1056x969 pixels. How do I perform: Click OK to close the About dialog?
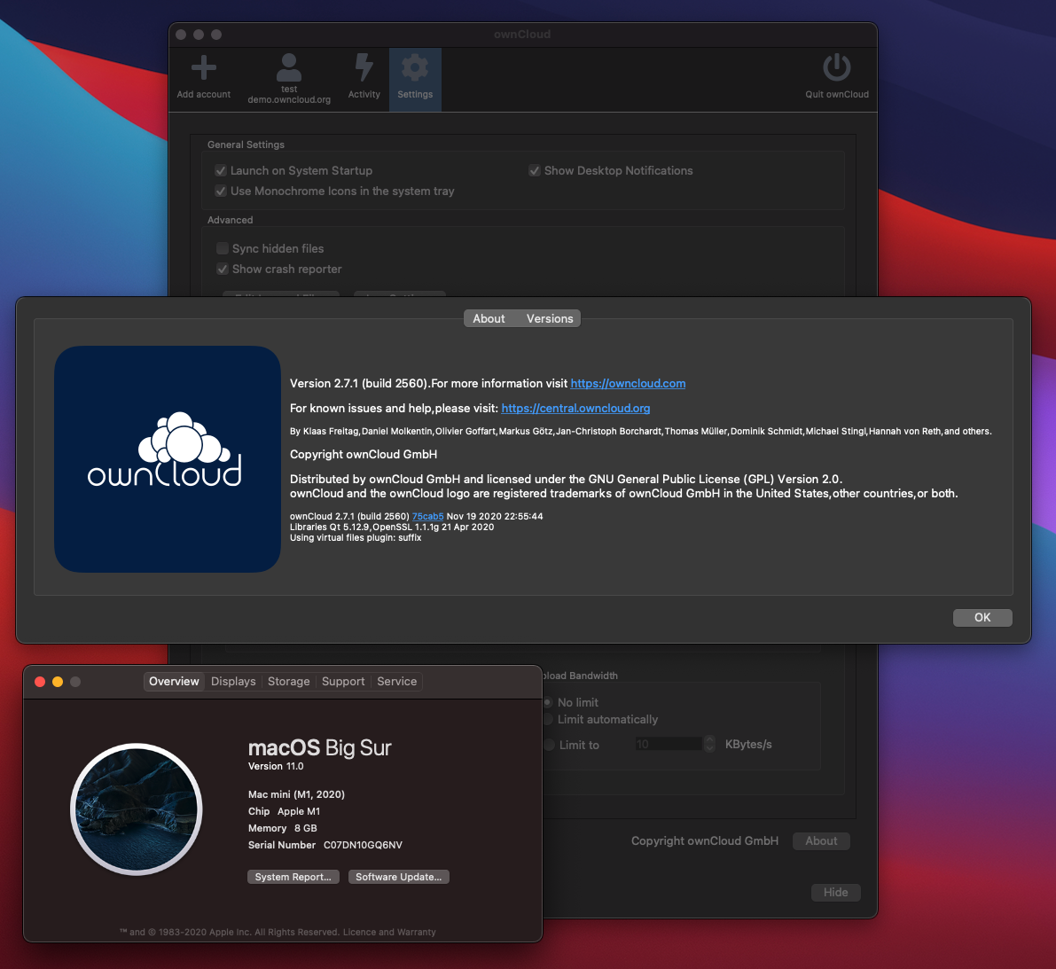tap(982, 618)
